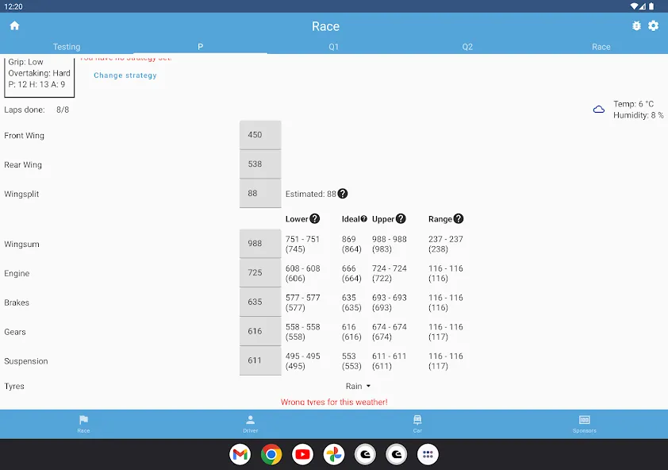668x470 pixels.
Task: Click the wrong tyres warning message
Action: click(333, 402)
